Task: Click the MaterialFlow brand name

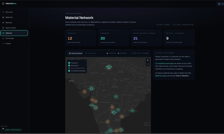Action: click(x=11, y=3)
